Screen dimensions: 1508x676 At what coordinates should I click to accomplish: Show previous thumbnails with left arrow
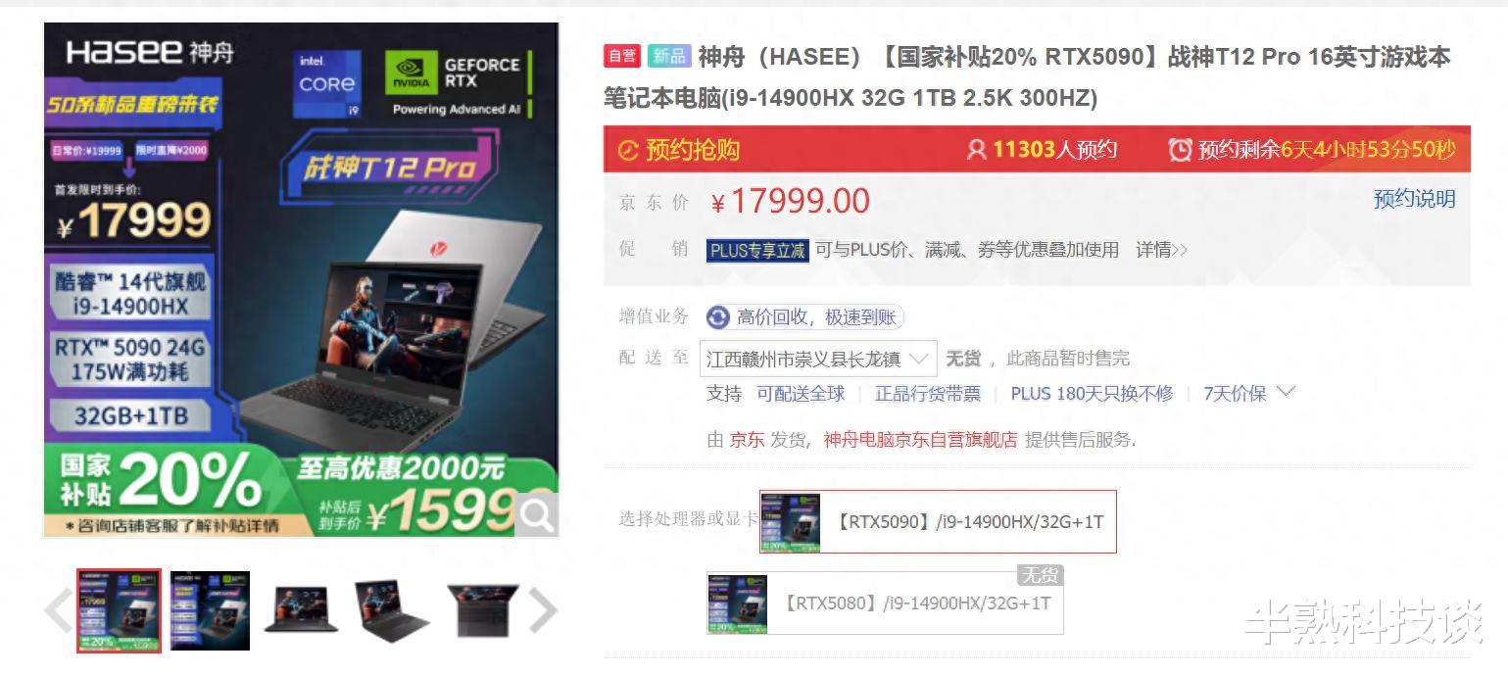coord(58,610)
